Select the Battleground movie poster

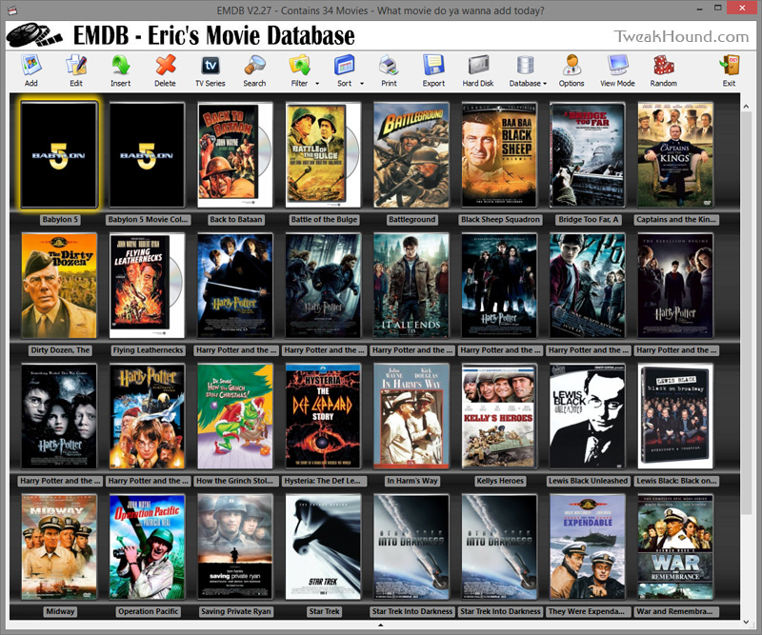(x=411, y=155)
